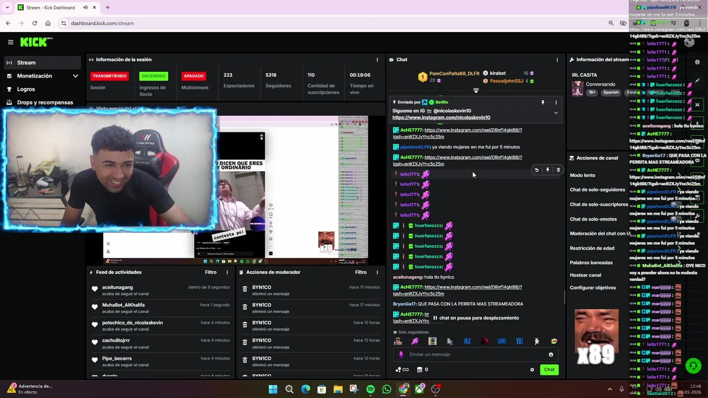Open the pinned message three-dot menu
This screenshot has width=708, height=398.
pos(556,102)
